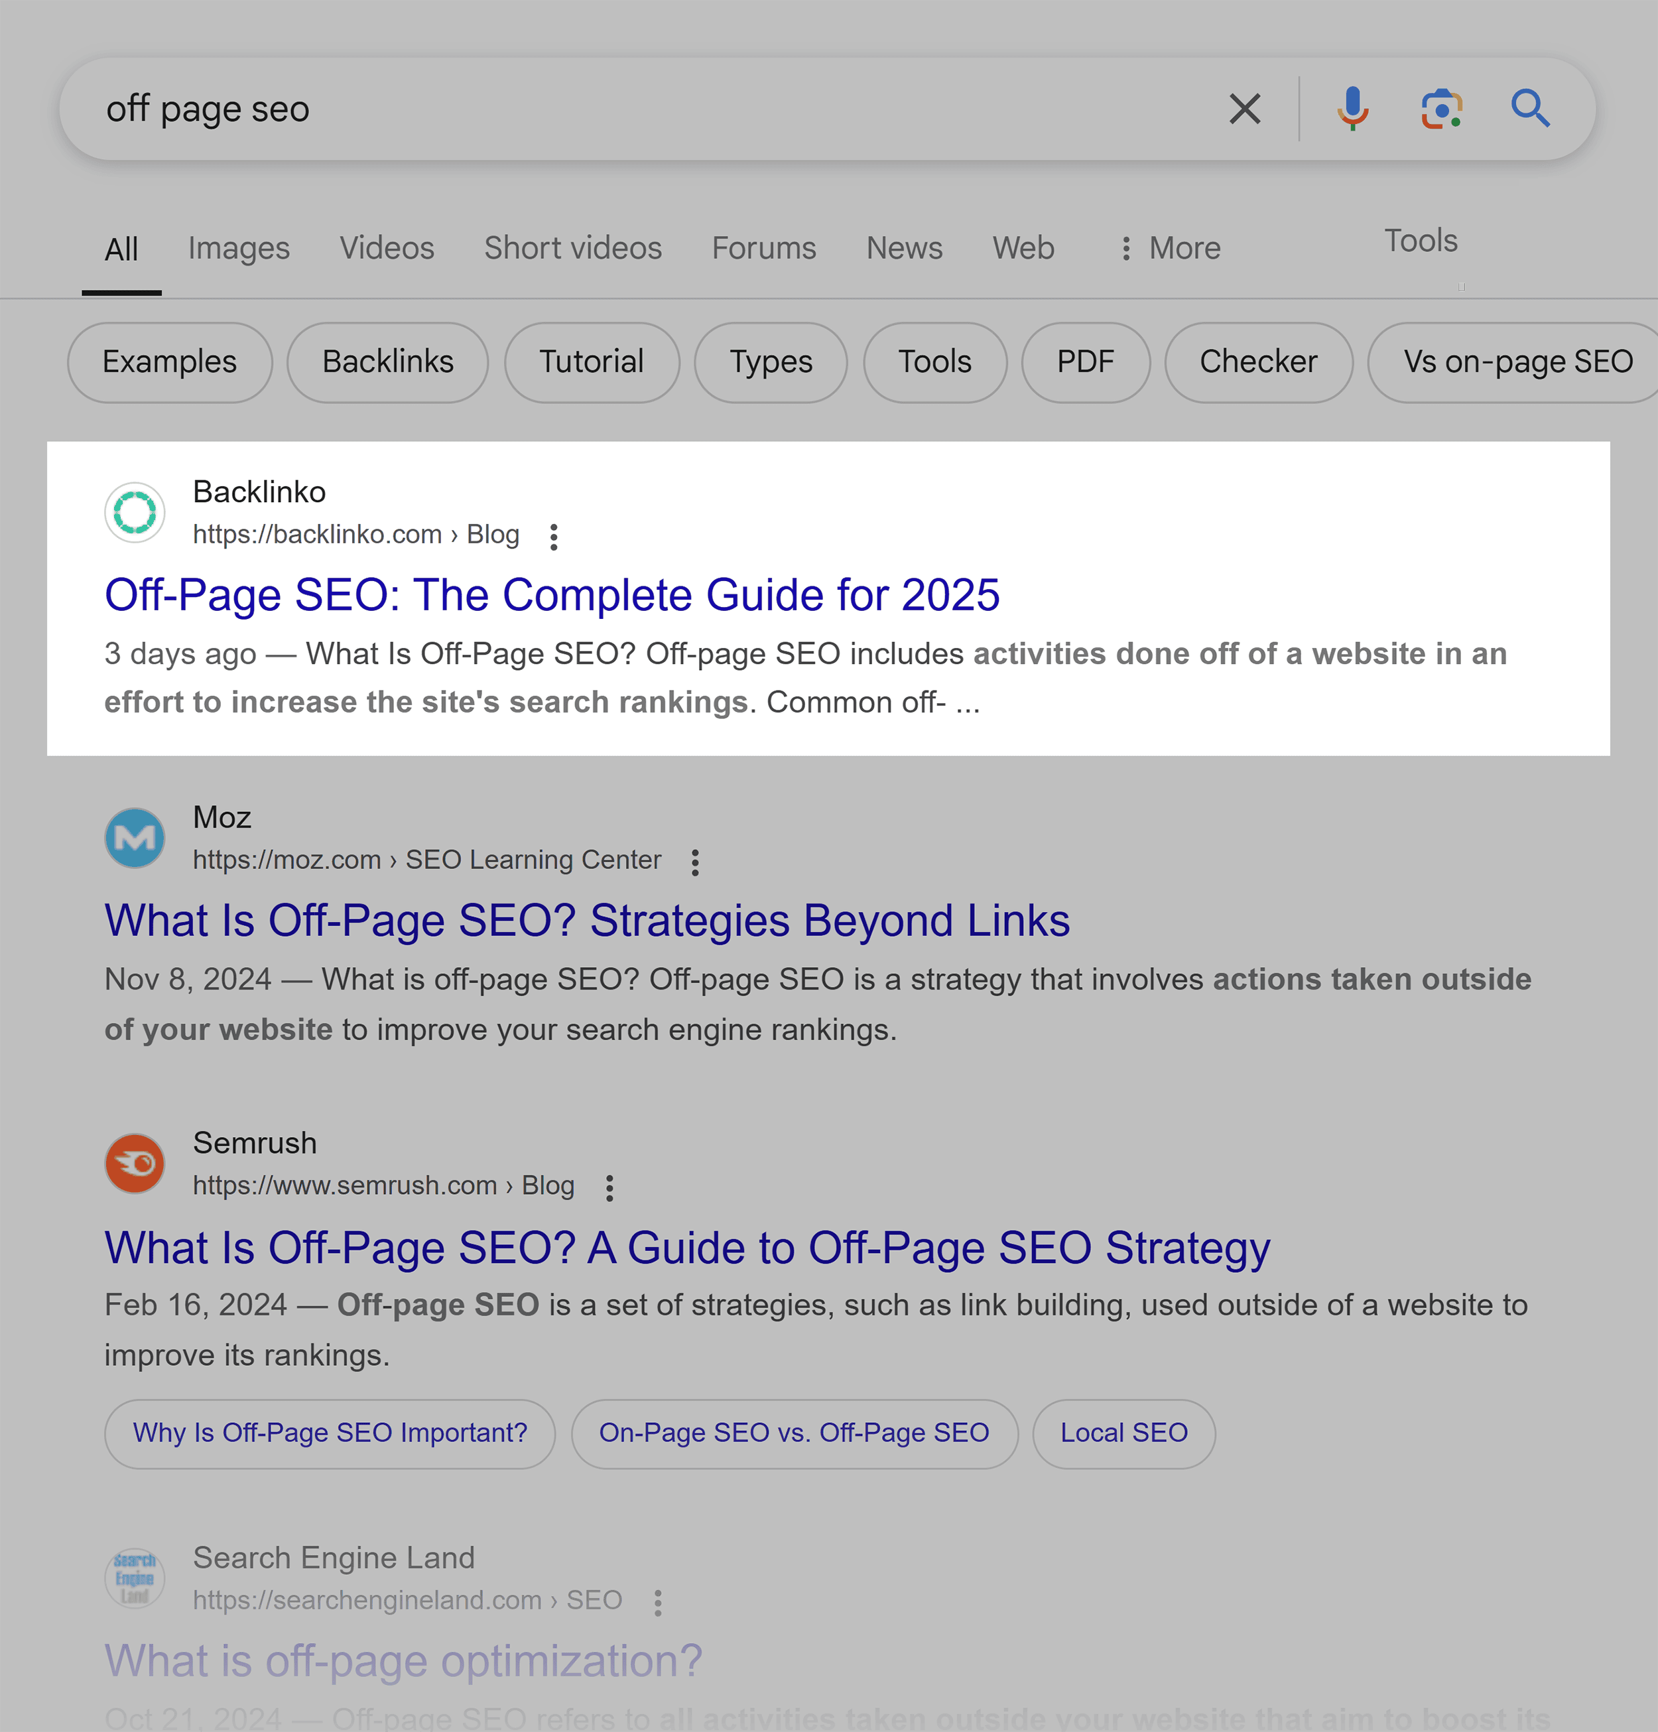Click the Backlinko site name
This screenshot has width=1658, height=1732.
[x=260, y=492]
